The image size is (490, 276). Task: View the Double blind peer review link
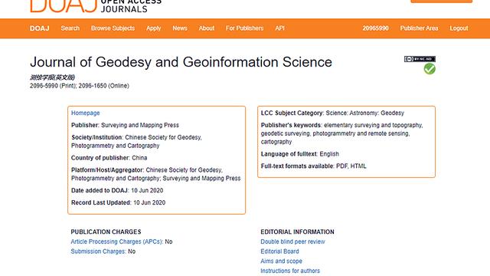coord(292,242)
